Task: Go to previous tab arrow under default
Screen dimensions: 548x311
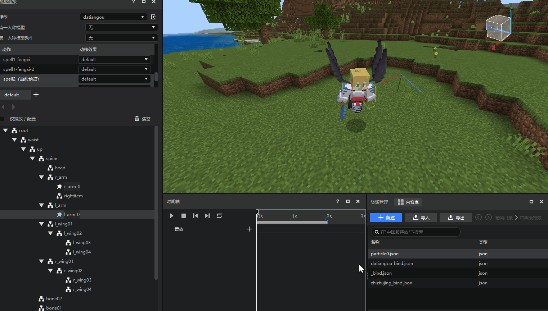Action: point(3,107)
